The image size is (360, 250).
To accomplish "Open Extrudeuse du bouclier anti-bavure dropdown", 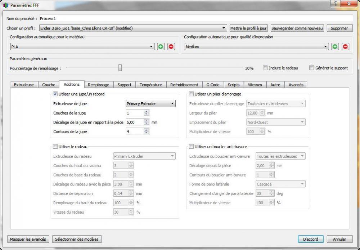I will 280,156.
